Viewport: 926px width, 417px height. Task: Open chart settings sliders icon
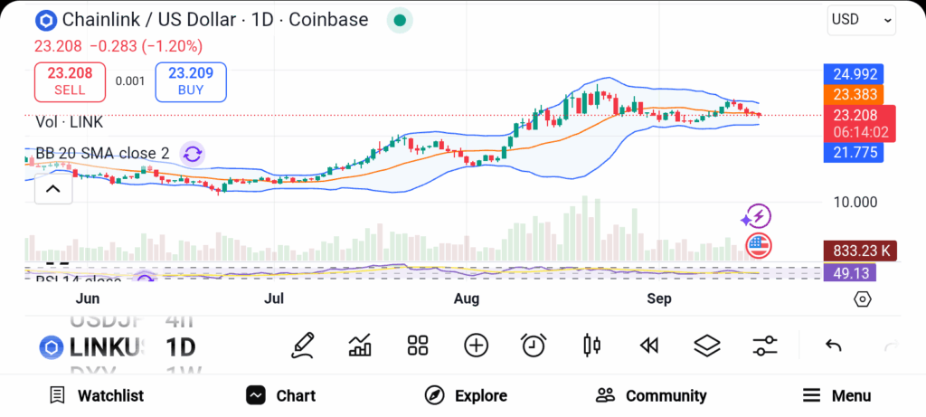point(765,345)
